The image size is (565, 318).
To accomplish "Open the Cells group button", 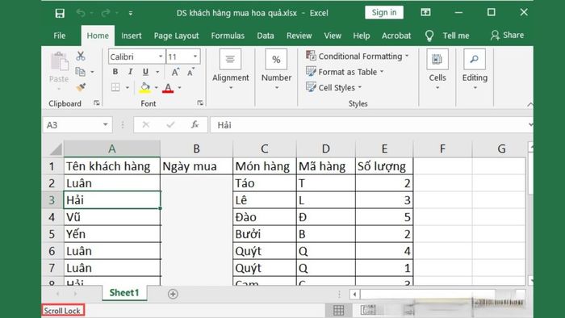I will pos(437,69).
